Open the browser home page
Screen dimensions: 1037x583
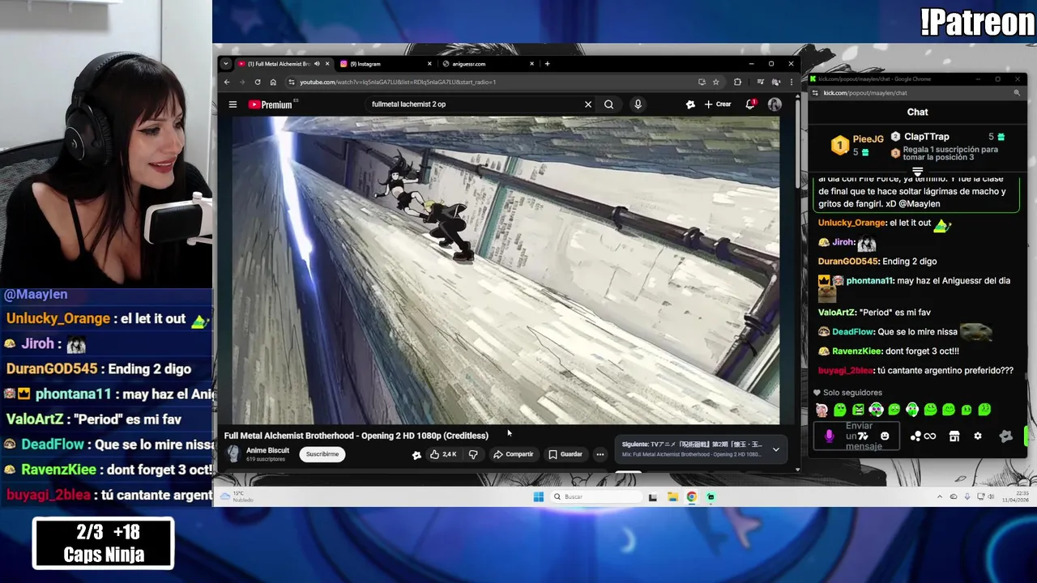pos(273,82)
